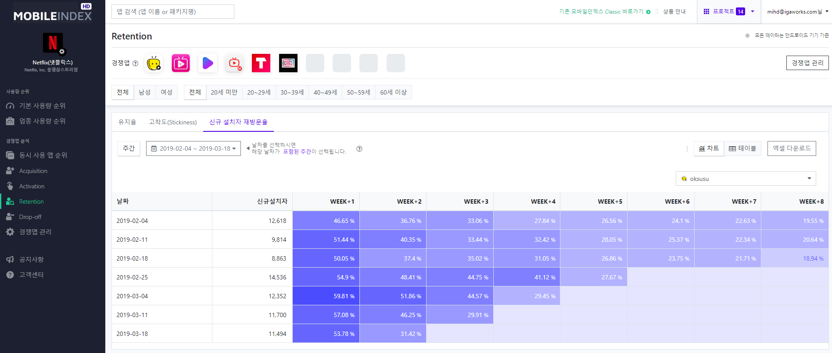The height and width of the screenshot is (353, 832).
Task: Open 공지사항 in the sidebar
Action: pyautogui.click(x=31, y=259)
